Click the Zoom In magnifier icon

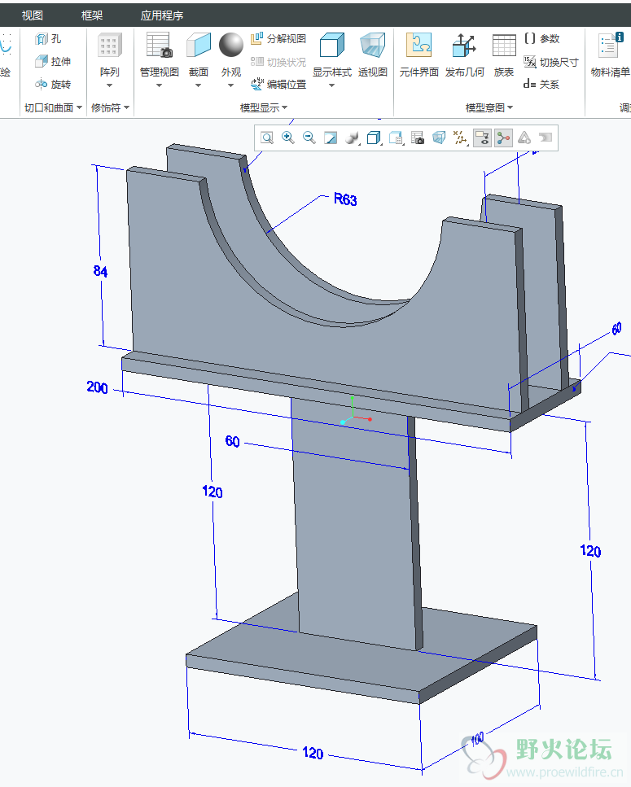point(288,138)
